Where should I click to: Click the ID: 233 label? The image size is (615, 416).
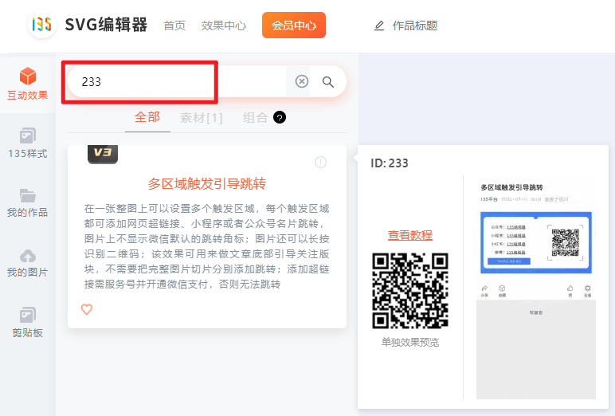click(390, 163)
